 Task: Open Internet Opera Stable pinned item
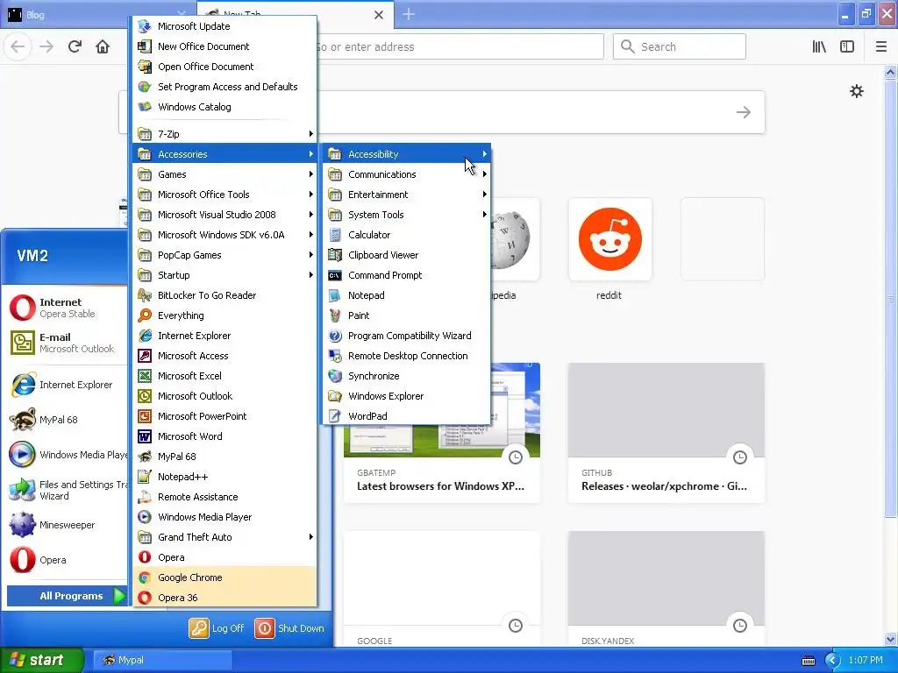(x=67, y=308)
